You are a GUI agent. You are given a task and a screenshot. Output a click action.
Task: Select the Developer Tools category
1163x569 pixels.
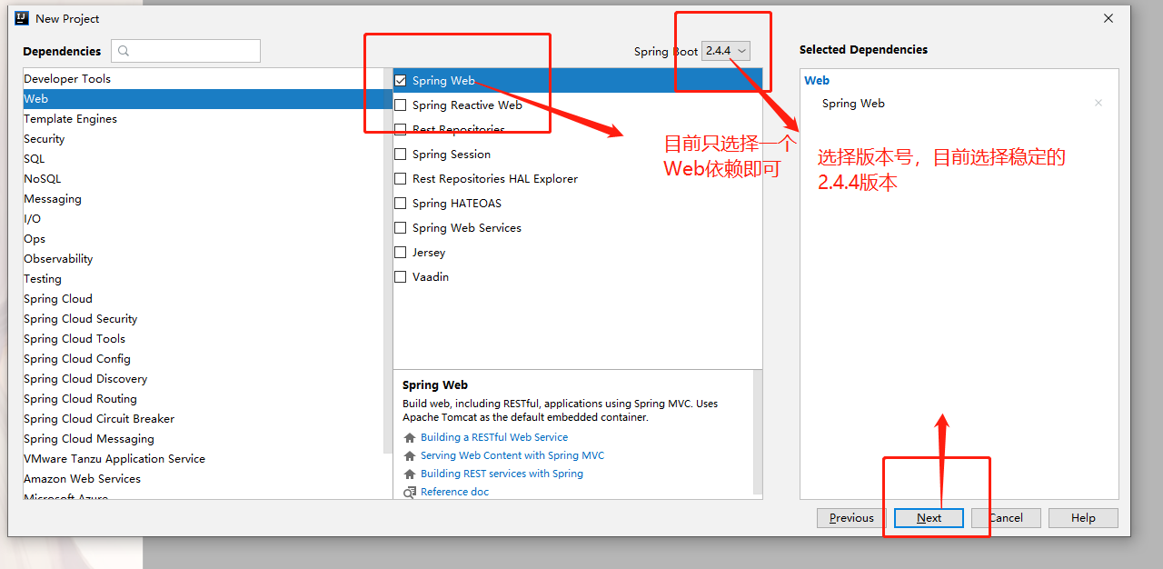pyautogui.click(x=204, y=79)
